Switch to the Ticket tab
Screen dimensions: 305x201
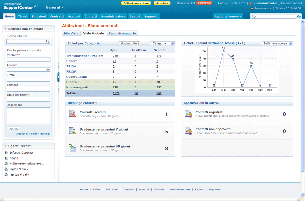[x=23, y=16]
